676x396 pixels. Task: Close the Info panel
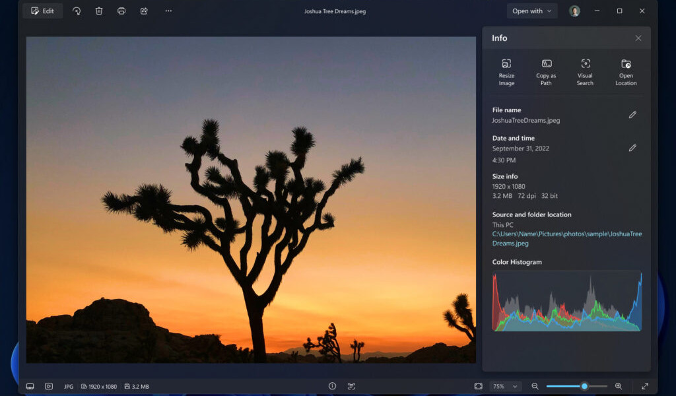coord(638,38)
